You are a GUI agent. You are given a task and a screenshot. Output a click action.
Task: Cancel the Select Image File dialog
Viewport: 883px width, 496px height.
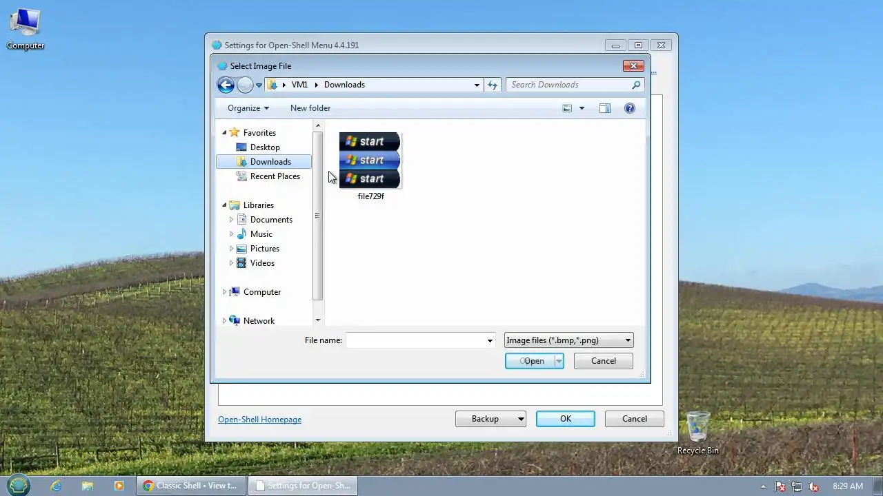(x=604, y=361)
